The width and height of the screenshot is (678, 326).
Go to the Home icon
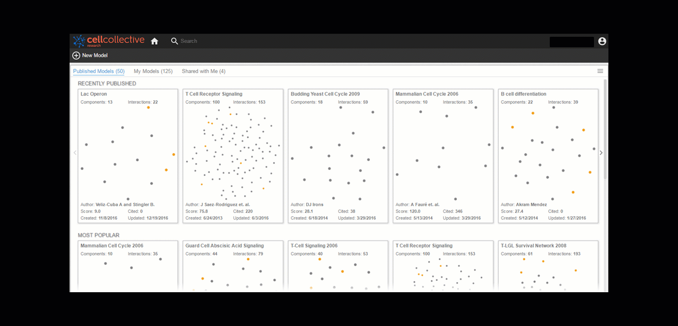[x=155, y=41]
